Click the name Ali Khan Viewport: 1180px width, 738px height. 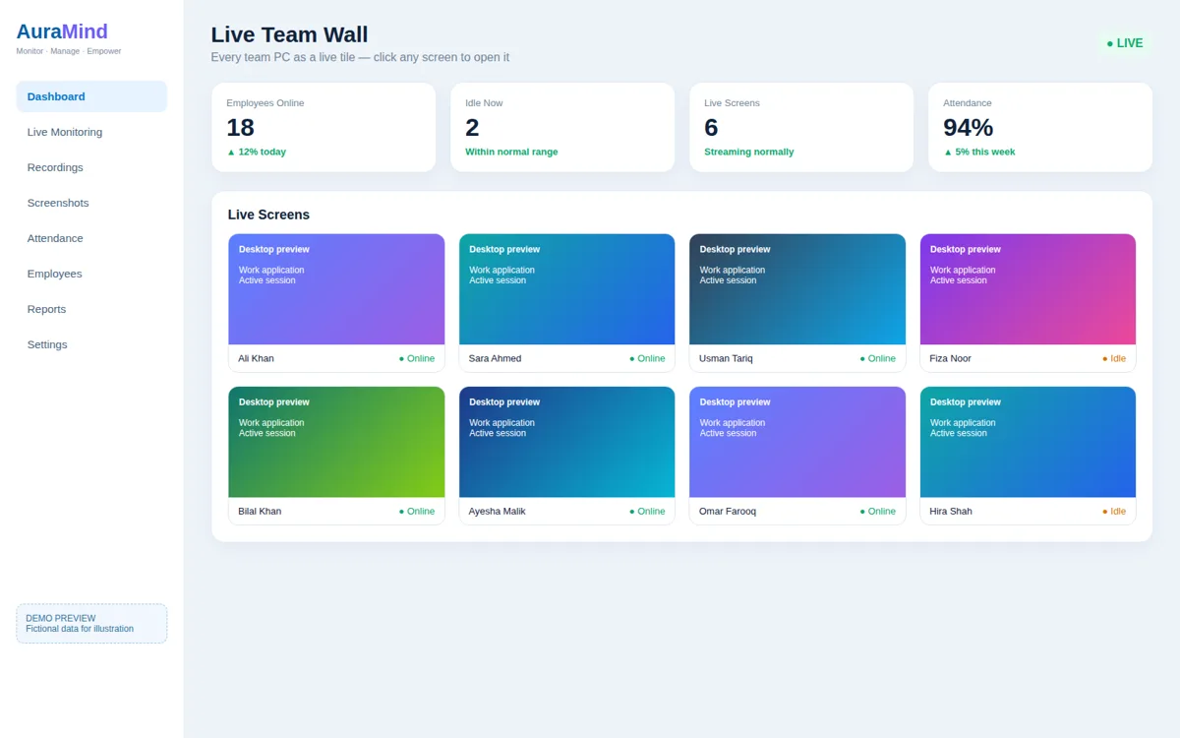click(256, 358)
